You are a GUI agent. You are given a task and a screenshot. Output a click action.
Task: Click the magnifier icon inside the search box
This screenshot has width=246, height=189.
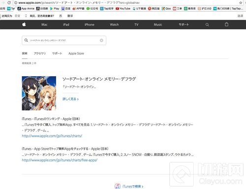point(26,40)
